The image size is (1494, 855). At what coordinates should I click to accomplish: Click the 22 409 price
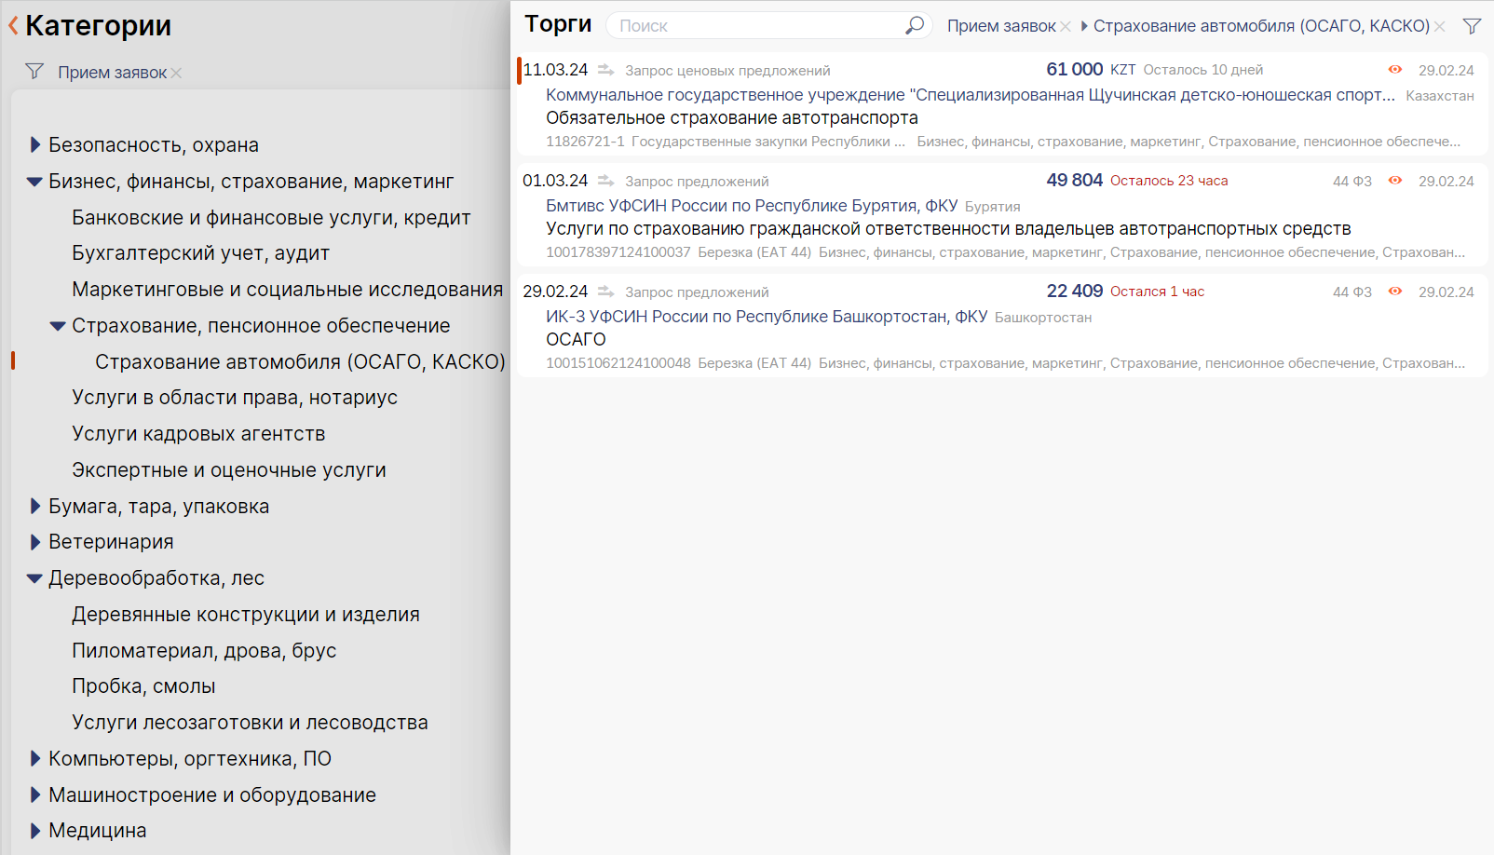tap(1075, 292)
